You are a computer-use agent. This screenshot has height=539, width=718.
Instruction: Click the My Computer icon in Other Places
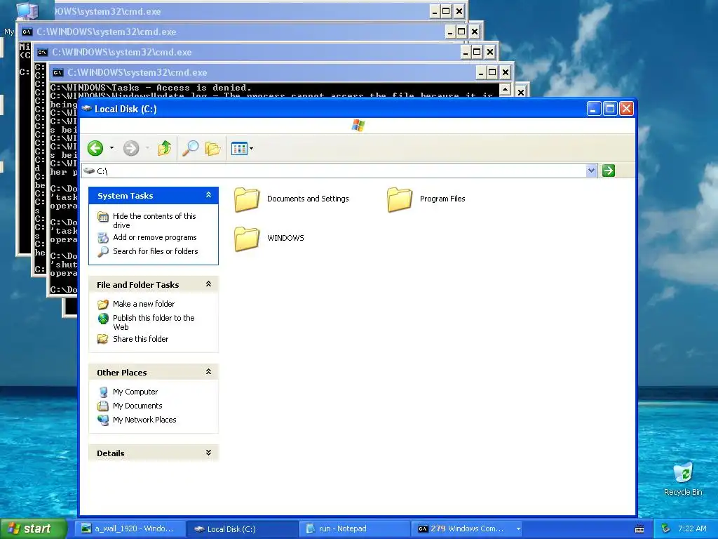tap(103, 392)
